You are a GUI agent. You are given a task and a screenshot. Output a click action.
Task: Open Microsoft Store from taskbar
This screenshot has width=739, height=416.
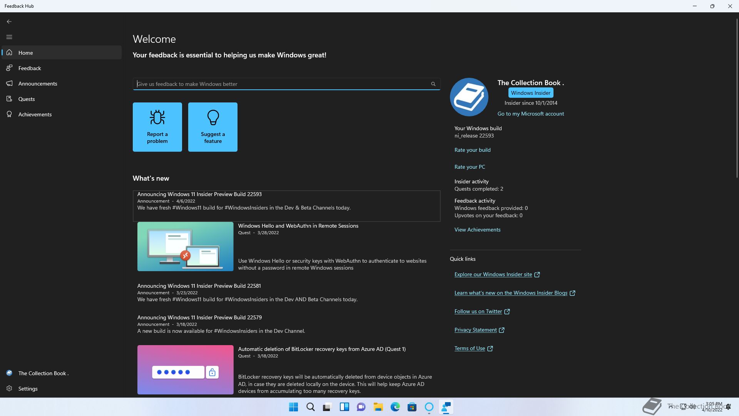pos(412,407)
